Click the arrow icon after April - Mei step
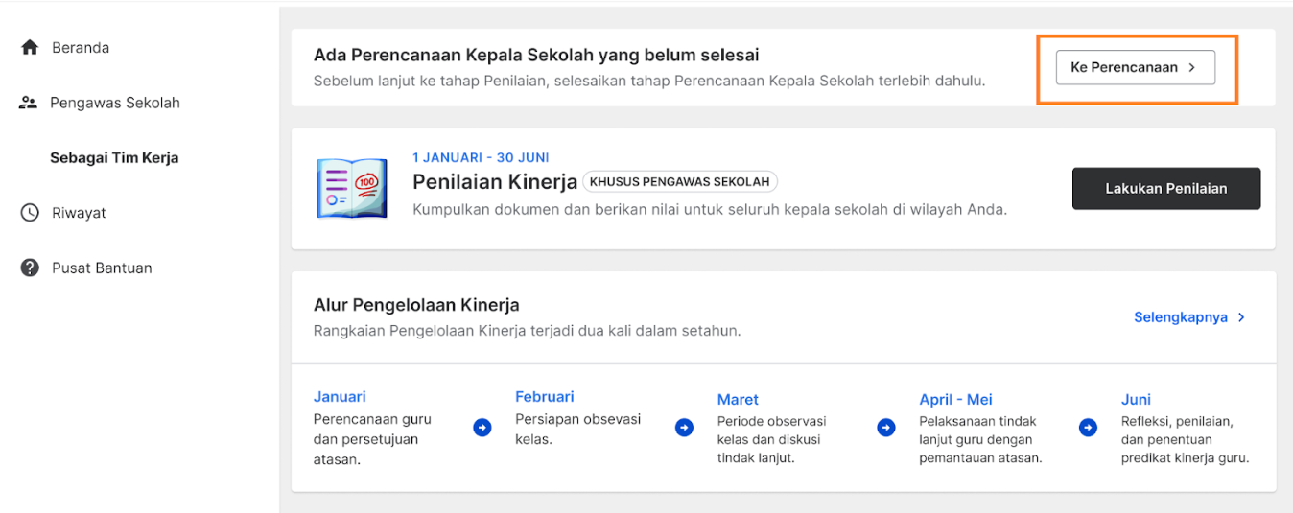Viewport: 1293px width, 513px height. click(1088, 428)
